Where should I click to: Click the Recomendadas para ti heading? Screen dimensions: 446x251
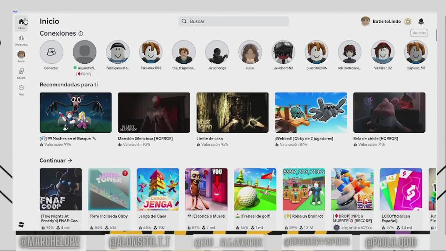(x=69, y=85)
